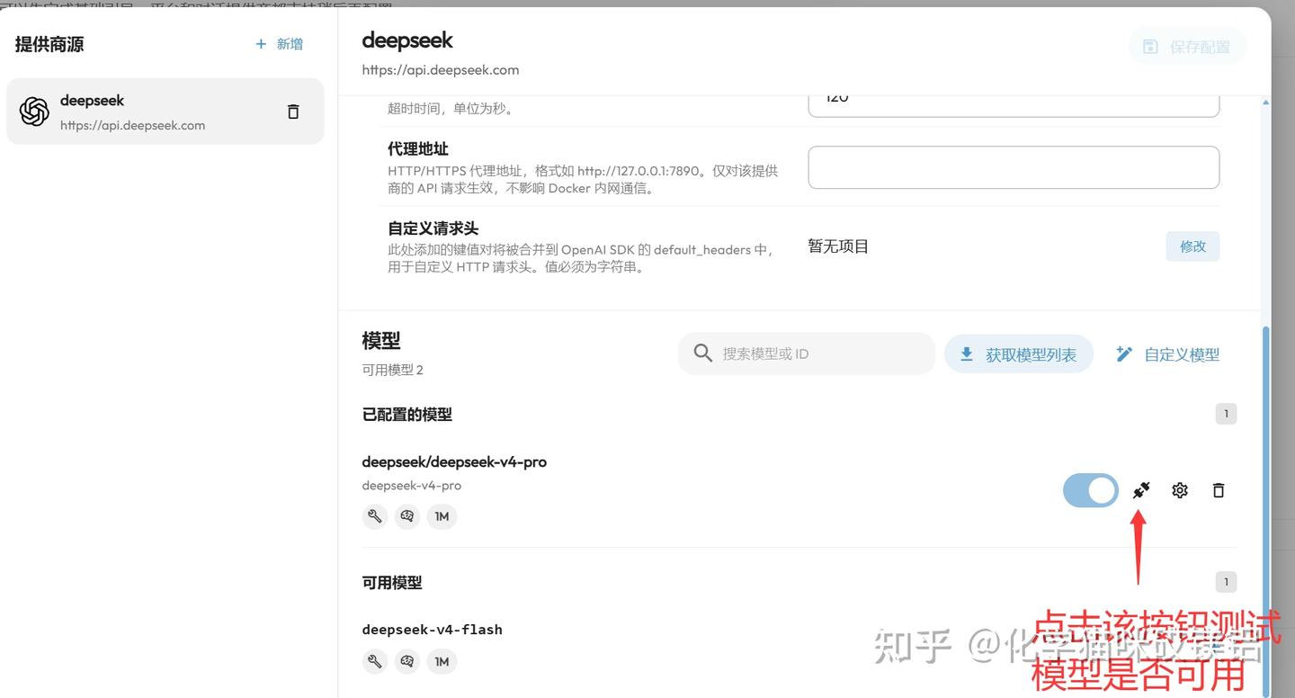Image resolution: width=1295 pixels, height=698 pixels.
Task: Toggle the deepseek-v4-pro model switch
Action: (x=1091, y=490)
